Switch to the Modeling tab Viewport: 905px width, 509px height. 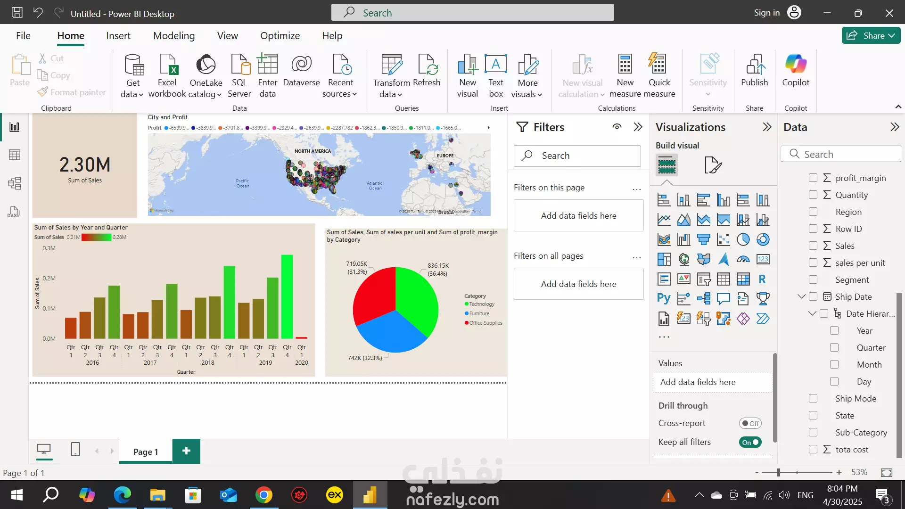tap(174, 36)
